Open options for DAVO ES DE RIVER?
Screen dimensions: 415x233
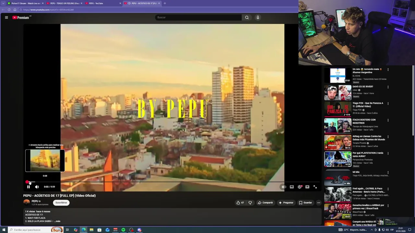388,87
